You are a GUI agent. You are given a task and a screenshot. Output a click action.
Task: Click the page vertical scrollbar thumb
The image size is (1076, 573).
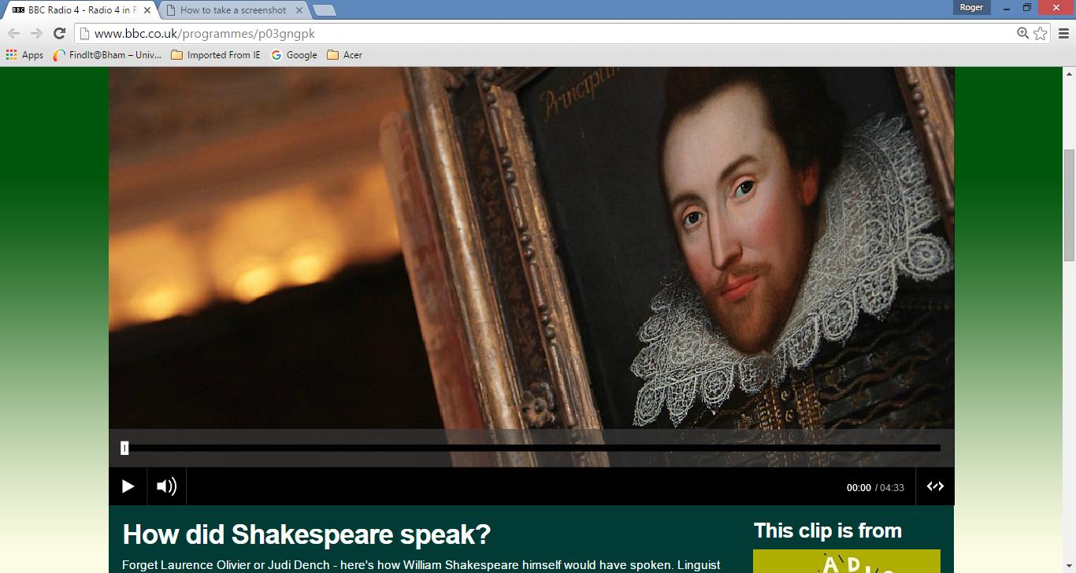1069,205
